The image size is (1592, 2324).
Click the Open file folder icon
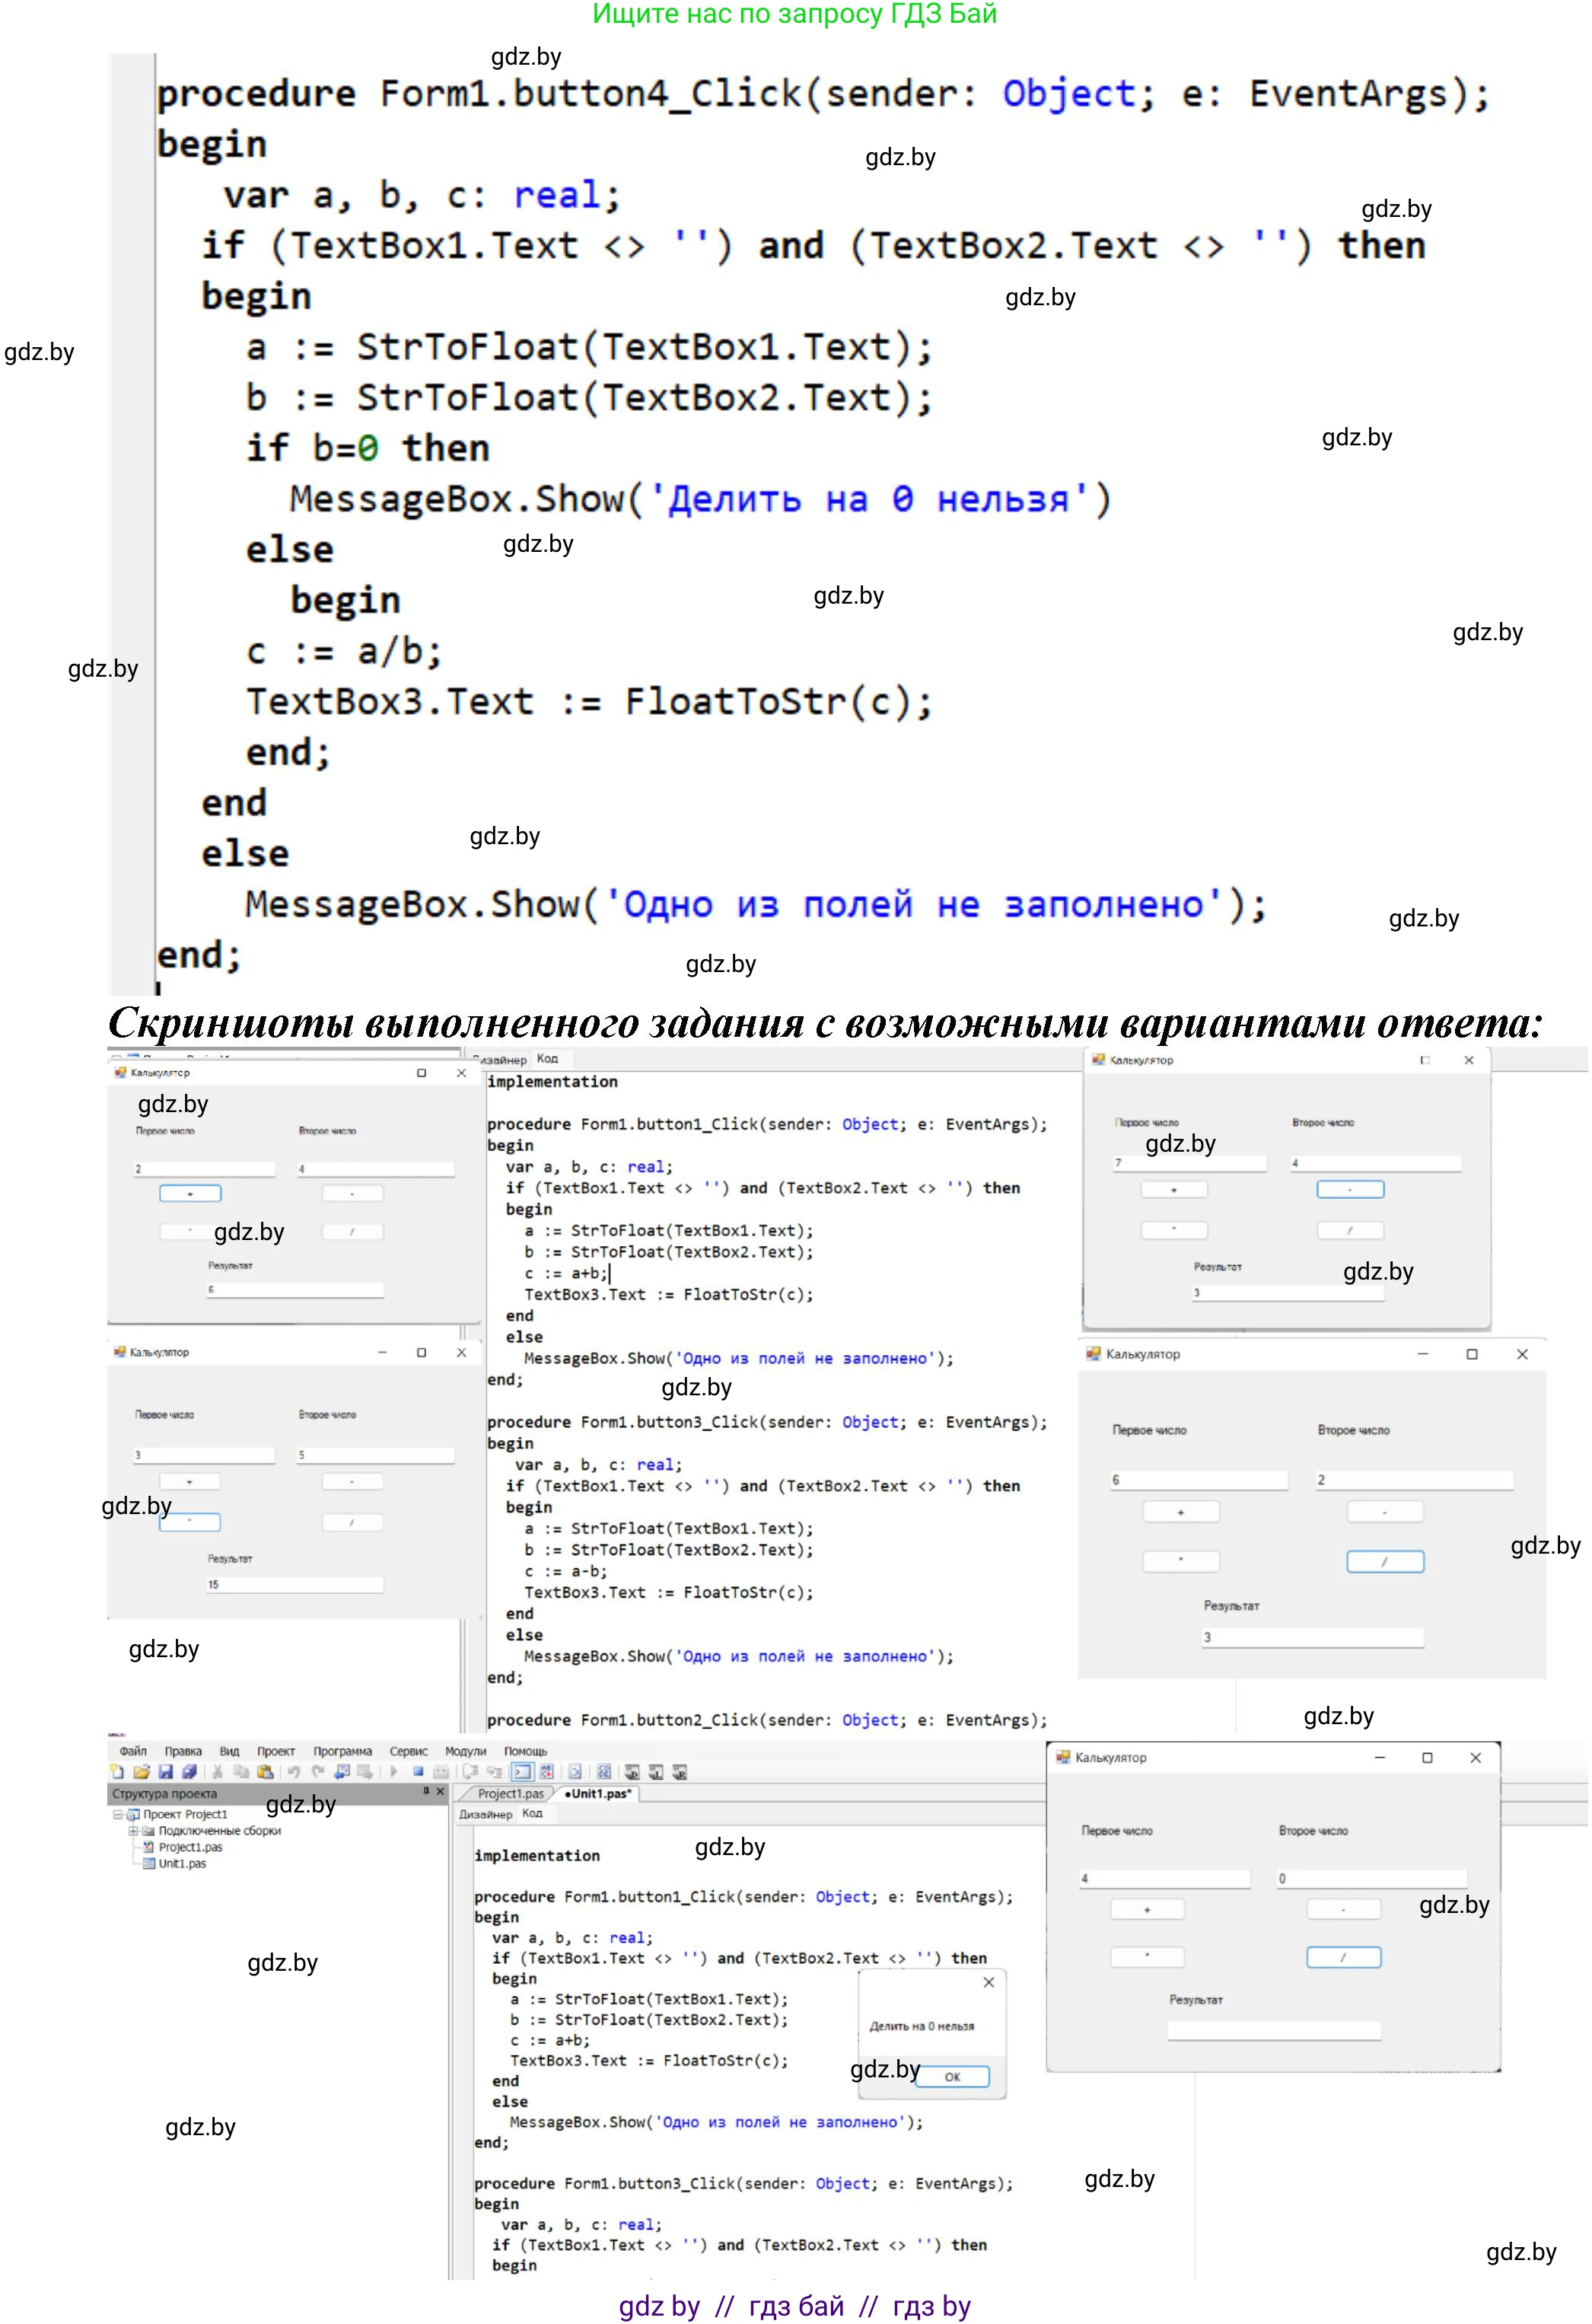pos(141,1772)
